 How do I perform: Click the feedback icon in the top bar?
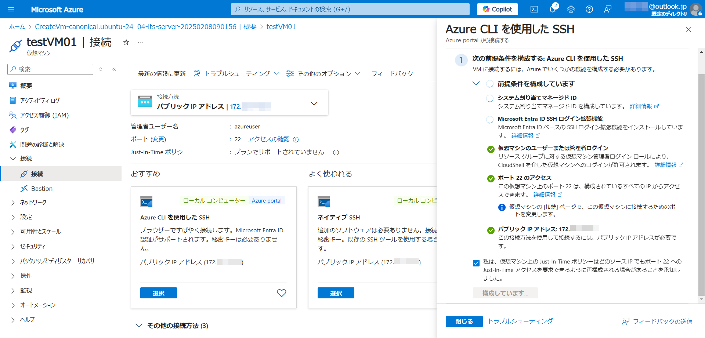coord(608,9)
